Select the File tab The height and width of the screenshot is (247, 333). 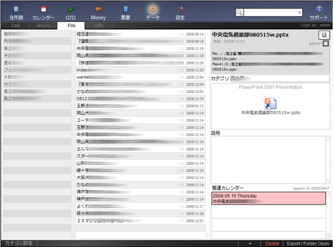[71, 26]
